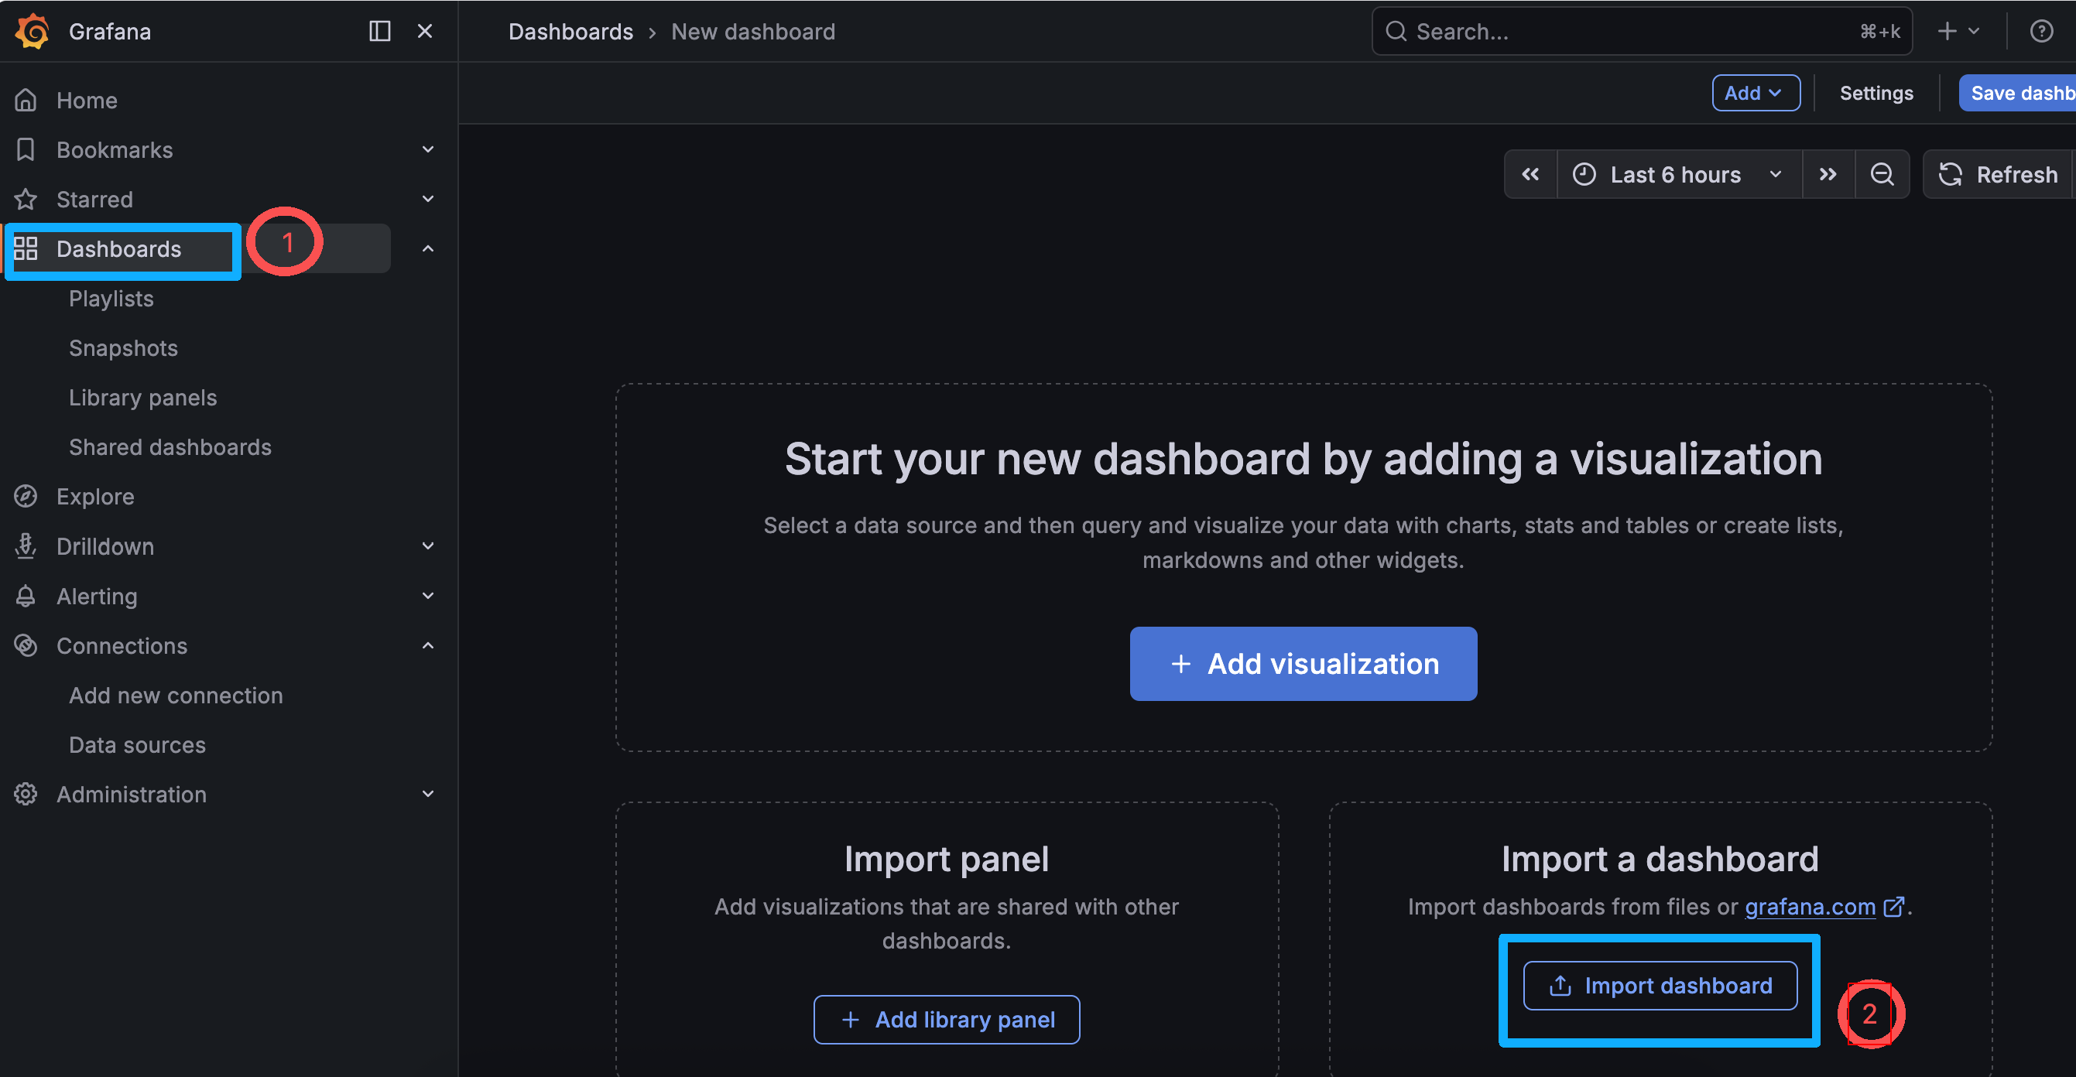Image resolution: width=2076 pixels, height=1077 pixels.
Task: Expand the Alerting section chevron
Action: click(x=428, y=596)
